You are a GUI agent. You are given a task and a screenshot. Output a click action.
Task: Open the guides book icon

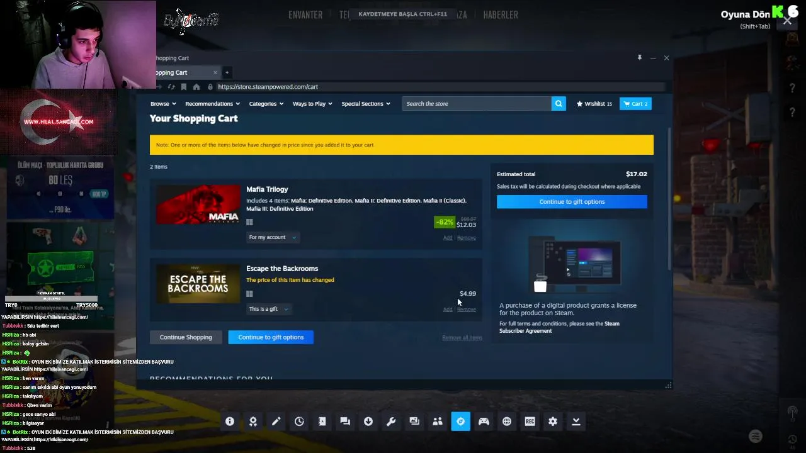pyautogui.click(x=322, y=422)
